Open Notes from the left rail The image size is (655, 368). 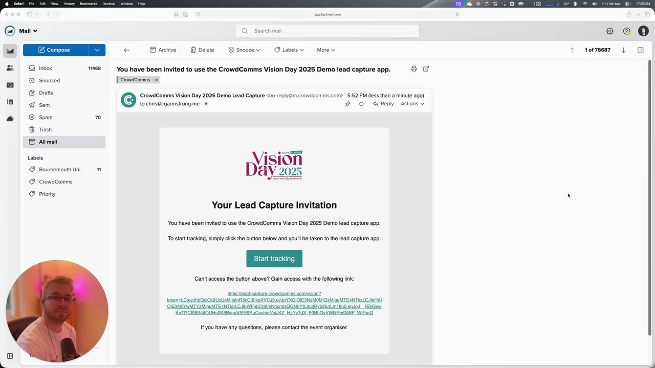[10, 102]
